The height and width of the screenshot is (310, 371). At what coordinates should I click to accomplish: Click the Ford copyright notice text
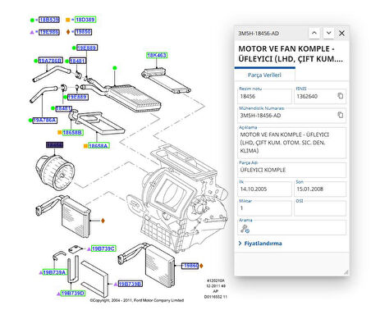pyautogui.click(x=137, y=300)
